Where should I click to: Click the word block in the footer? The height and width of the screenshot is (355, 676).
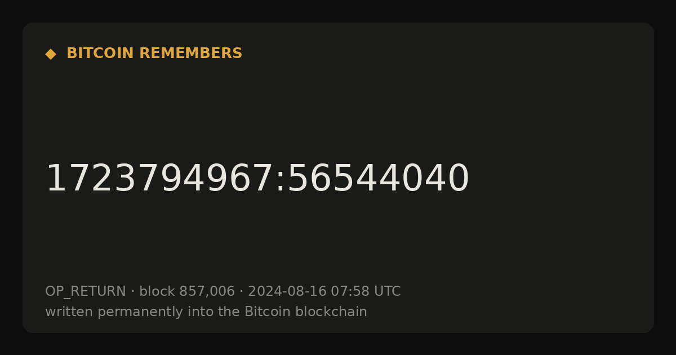[x=157, y=292]
